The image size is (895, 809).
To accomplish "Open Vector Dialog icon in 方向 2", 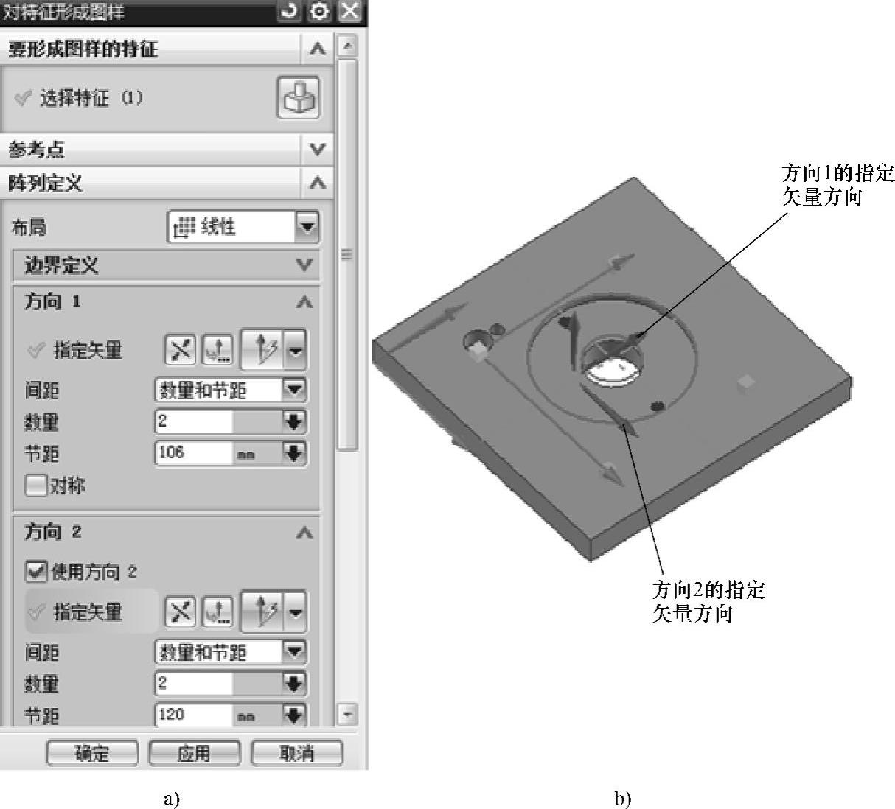I will (218, 612).
